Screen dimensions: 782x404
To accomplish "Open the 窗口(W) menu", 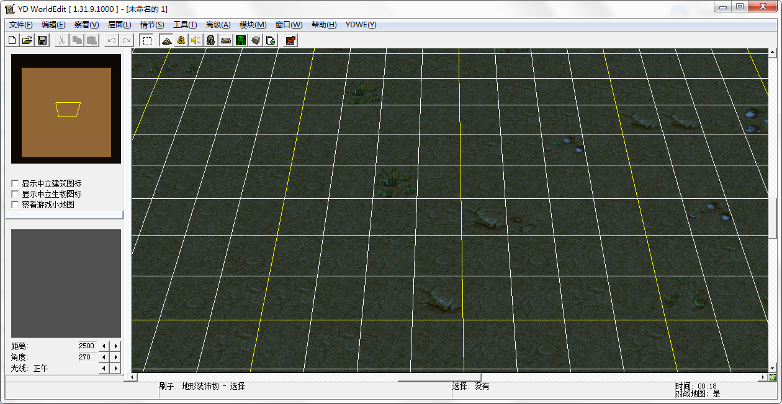I will coord(289,25).
